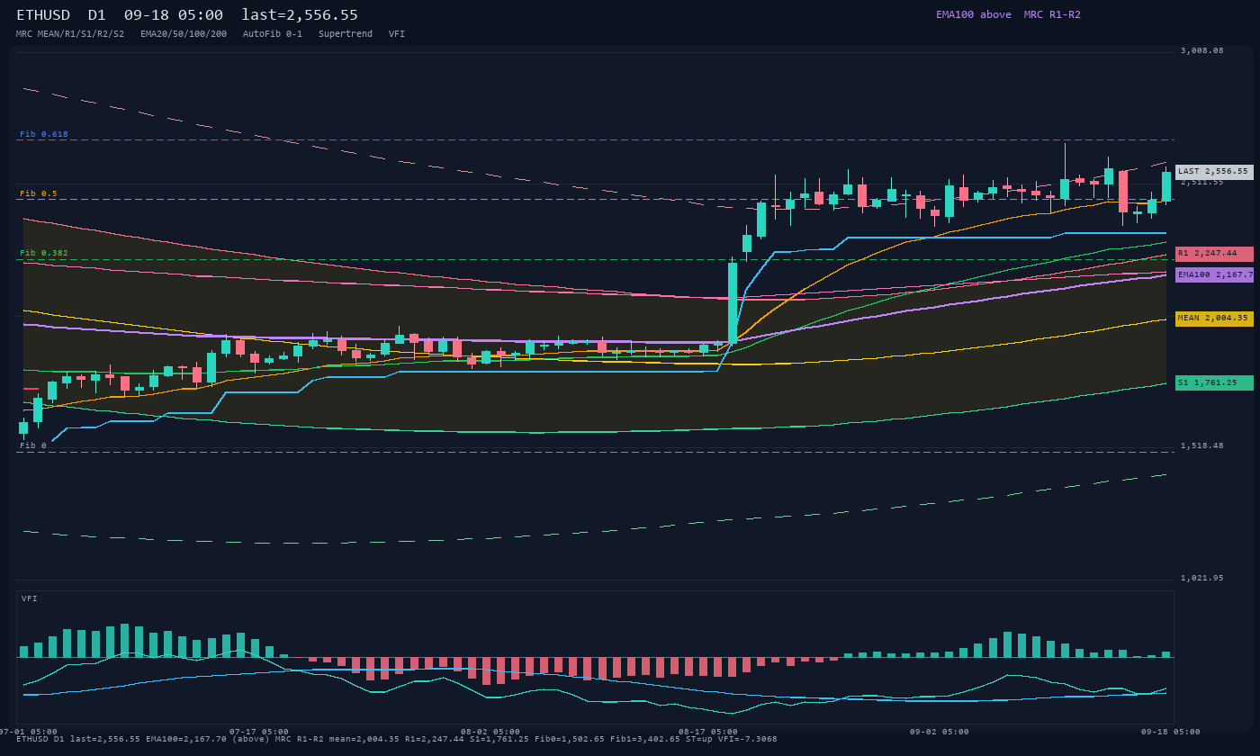Select the Fib 0 level label
1260x756 pixels.
coord(33,445)
